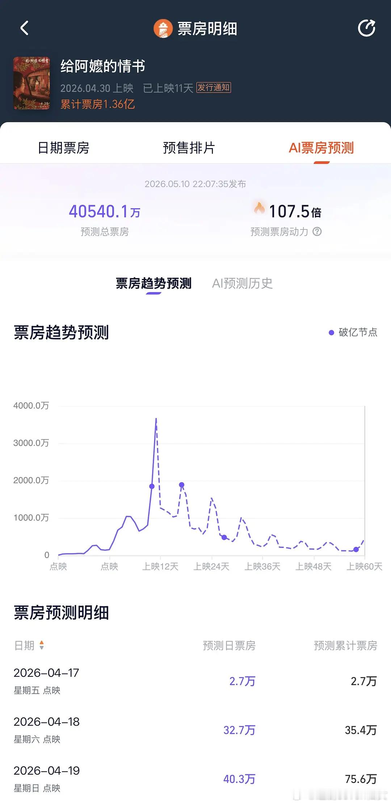Tap the question mark beside 预测票房动力

(317, 232)
